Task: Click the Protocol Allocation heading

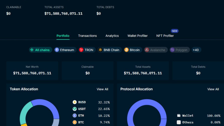Action: click(x=136, y=89)
